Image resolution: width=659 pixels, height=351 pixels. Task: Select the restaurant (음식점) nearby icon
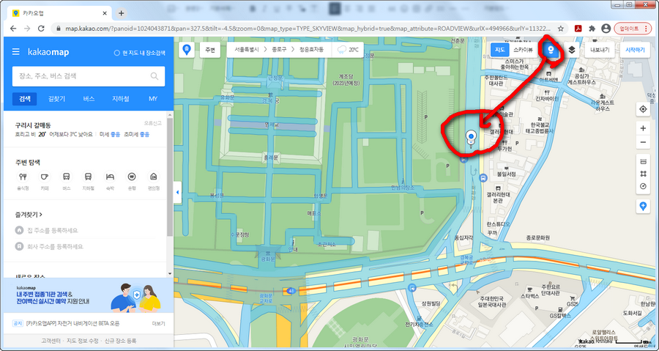coord(23,177)
